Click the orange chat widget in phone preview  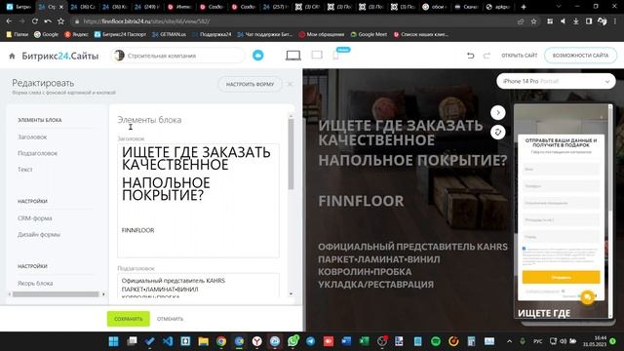(x=587, y=297)
